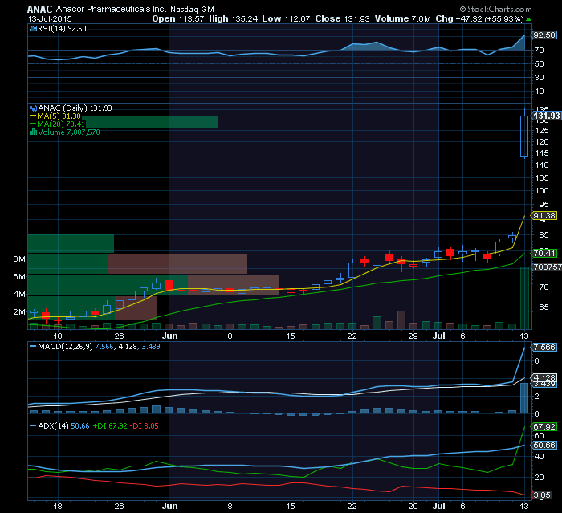
Task: Click the 8M volume axis label
Action: [19, 259]
